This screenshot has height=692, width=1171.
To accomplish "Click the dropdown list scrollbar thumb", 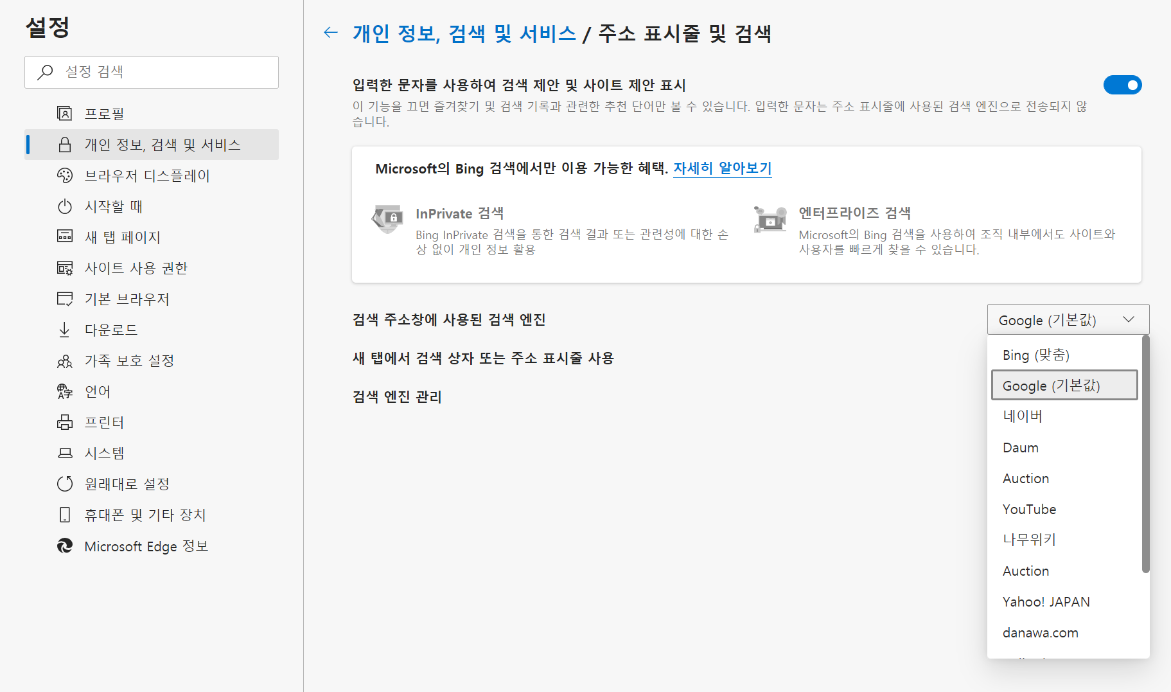I will click(x=1145, y=454).
